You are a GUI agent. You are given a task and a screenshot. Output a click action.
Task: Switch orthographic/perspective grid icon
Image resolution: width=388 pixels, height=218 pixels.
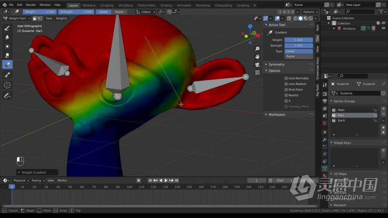(x=257, y=73)
